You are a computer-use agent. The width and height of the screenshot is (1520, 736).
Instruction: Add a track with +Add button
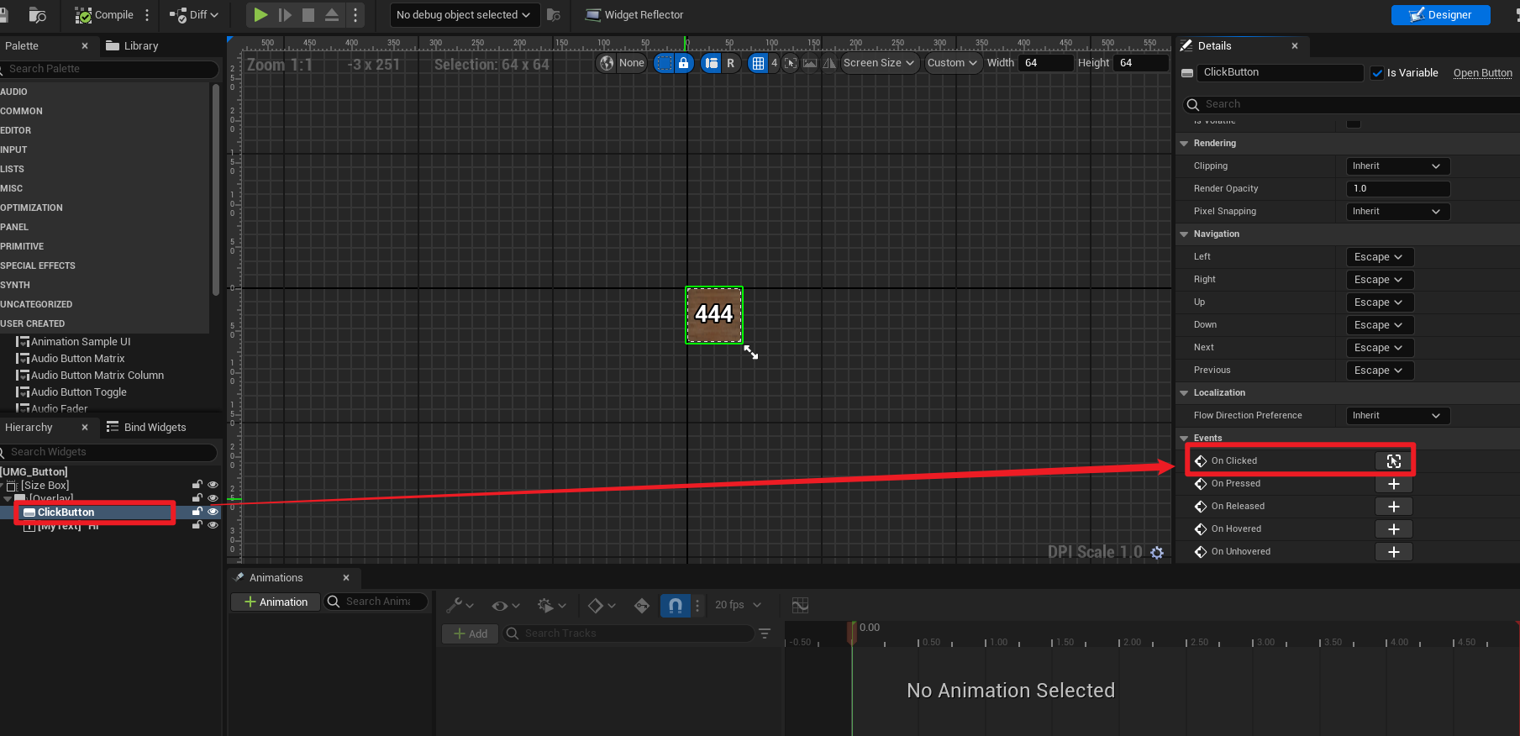click(x=471, y=633)
